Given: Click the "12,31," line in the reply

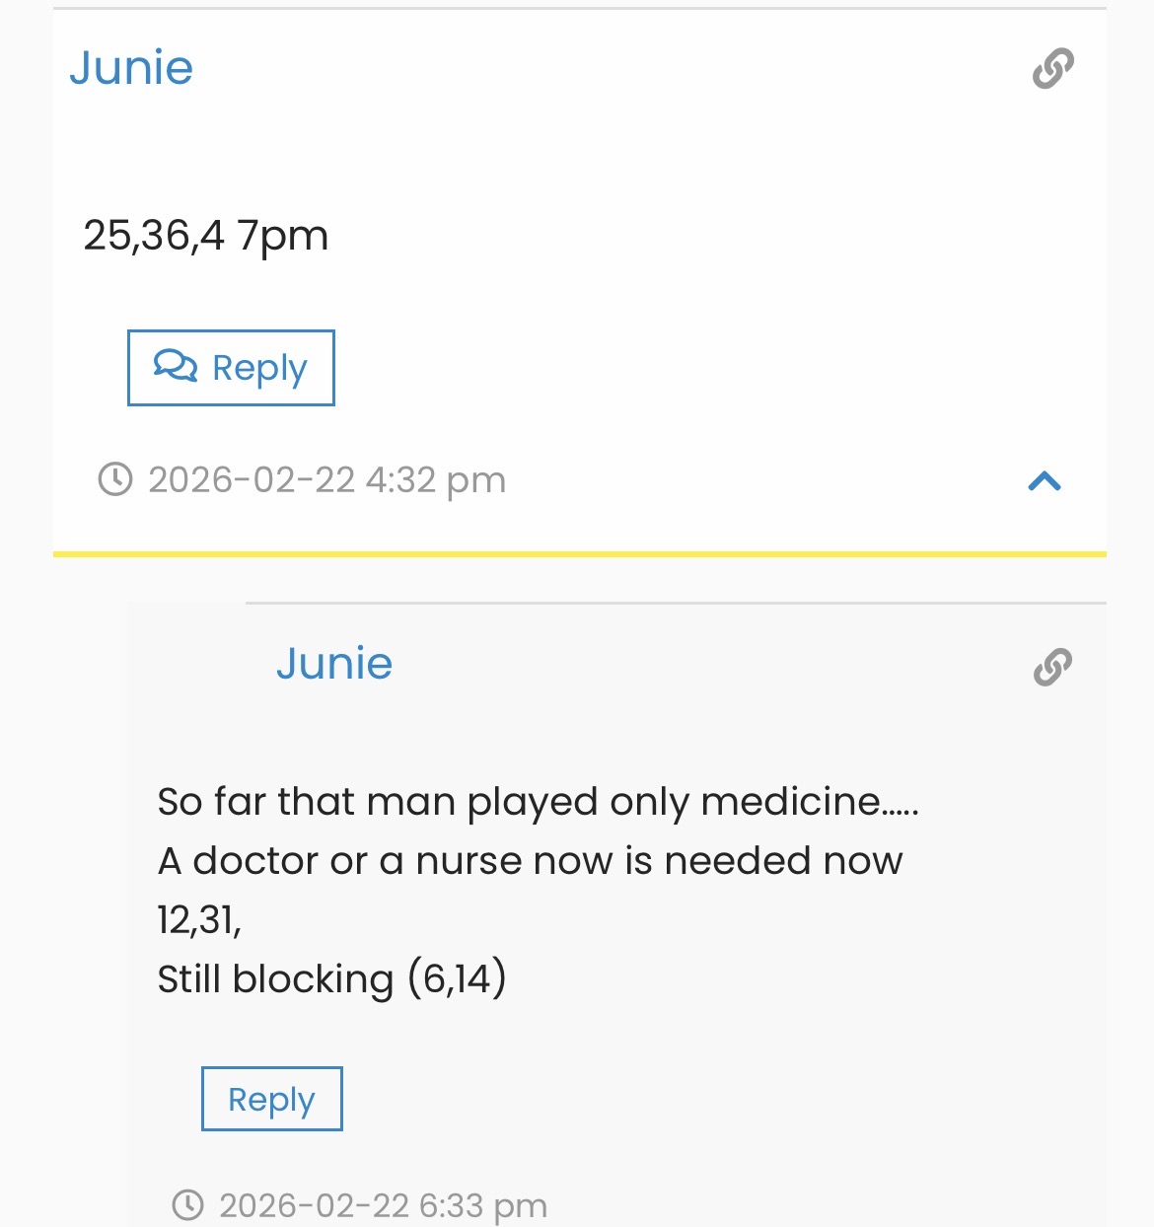Looking at the screenshot, I should point(199,920).
